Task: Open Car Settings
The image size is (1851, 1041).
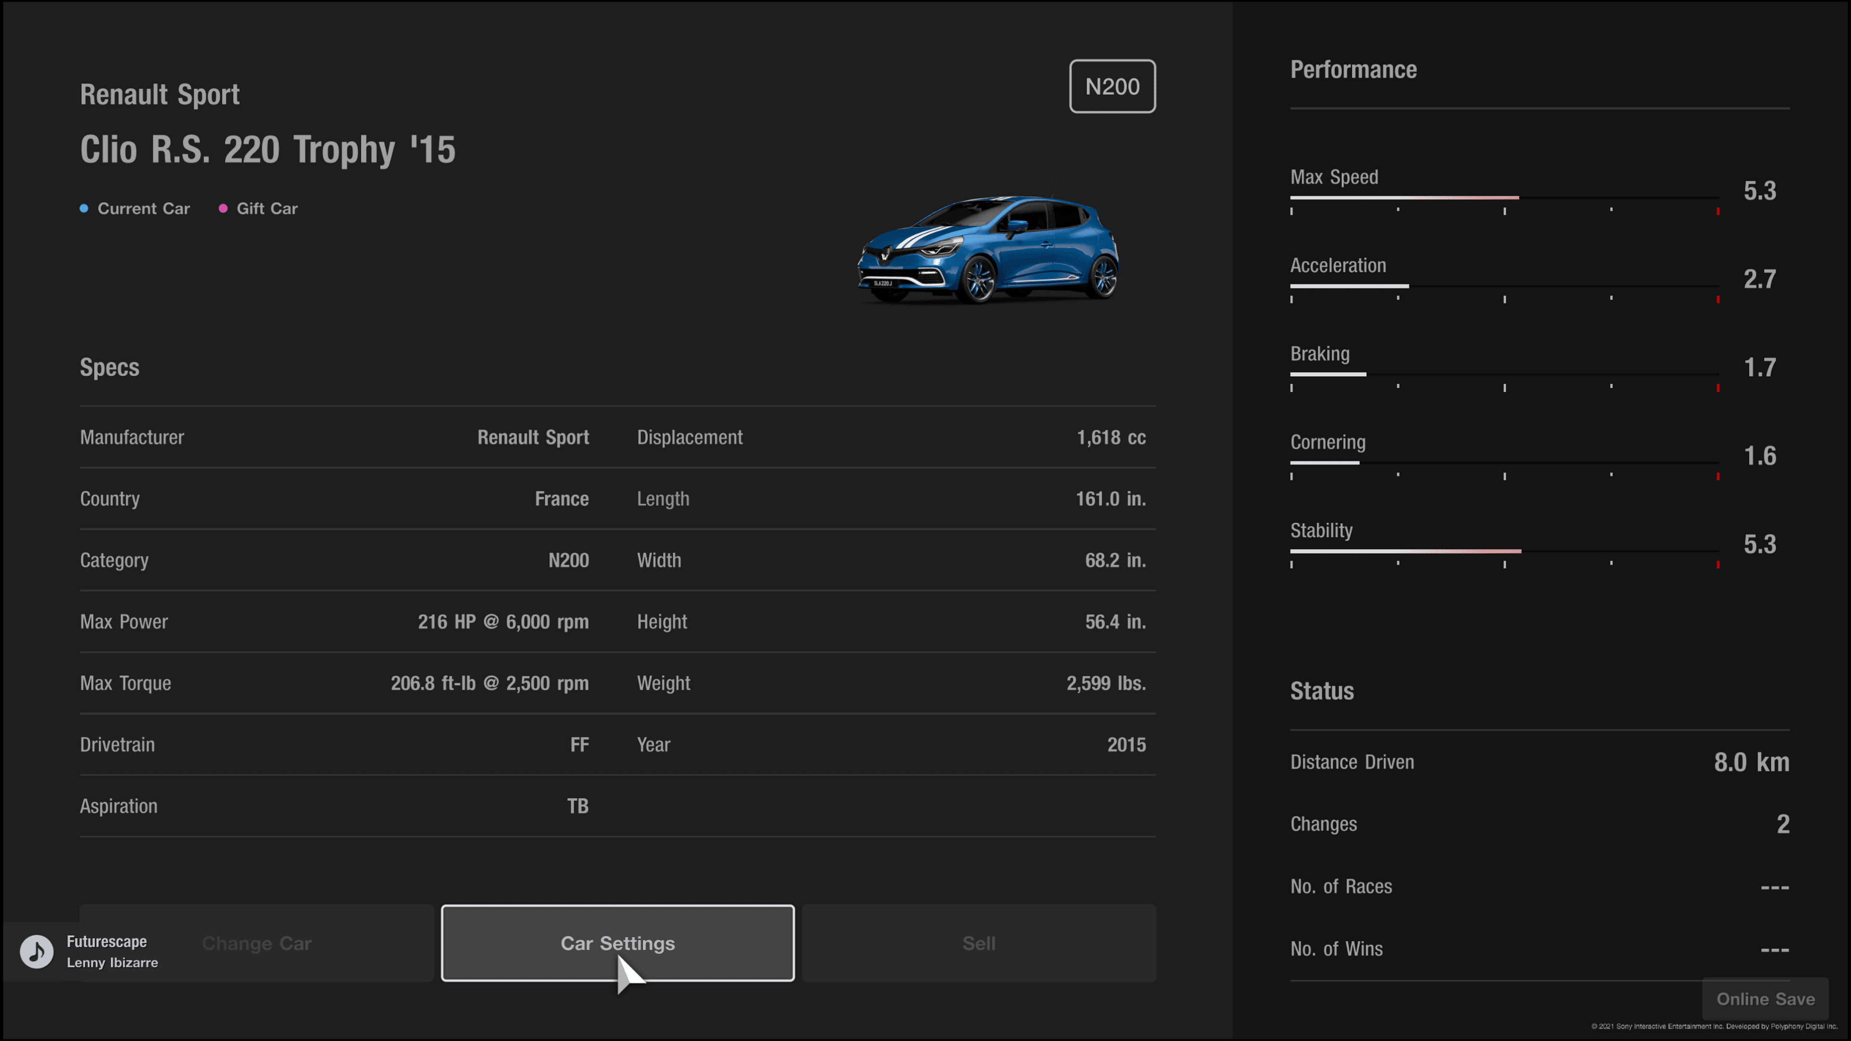Action: point(618,943)
